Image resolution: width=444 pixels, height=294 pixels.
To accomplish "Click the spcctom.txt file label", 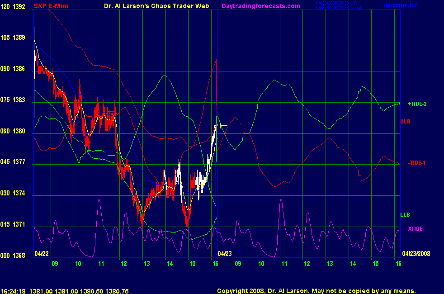I will 400,5.
